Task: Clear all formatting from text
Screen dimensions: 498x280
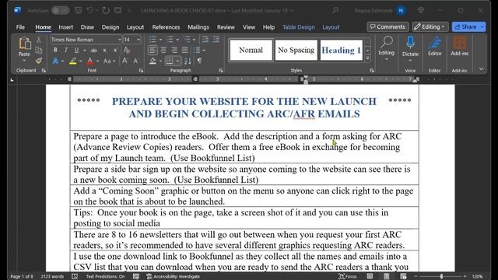Action: tap(127, 50)
